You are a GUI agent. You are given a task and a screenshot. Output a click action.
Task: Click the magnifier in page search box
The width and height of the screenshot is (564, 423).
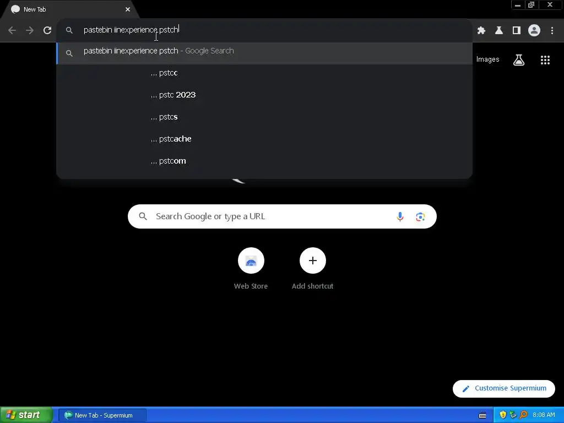(143, 216)
